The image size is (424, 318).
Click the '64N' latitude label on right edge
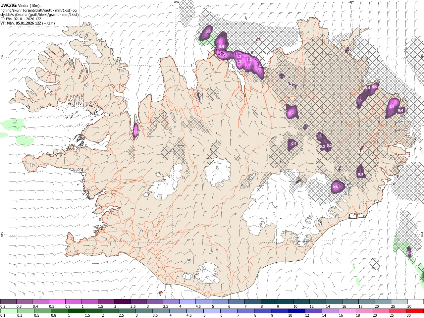coord(422,234)
